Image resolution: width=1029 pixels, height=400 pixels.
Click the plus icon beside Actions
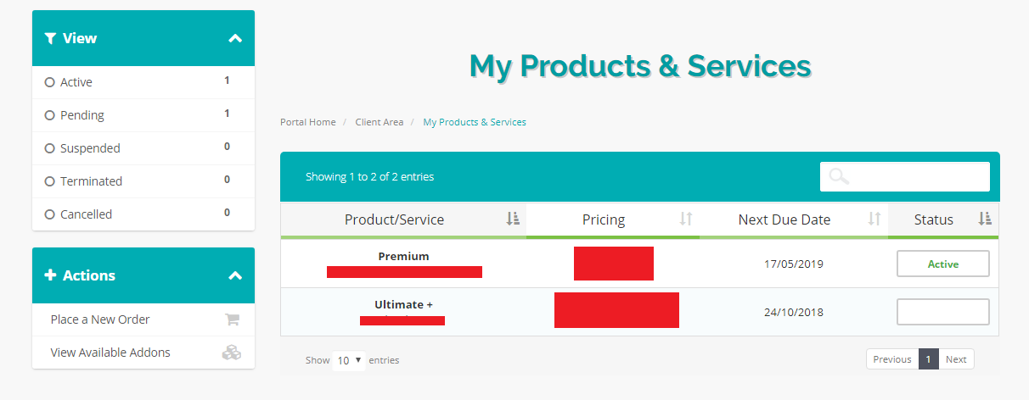point(50,275)
